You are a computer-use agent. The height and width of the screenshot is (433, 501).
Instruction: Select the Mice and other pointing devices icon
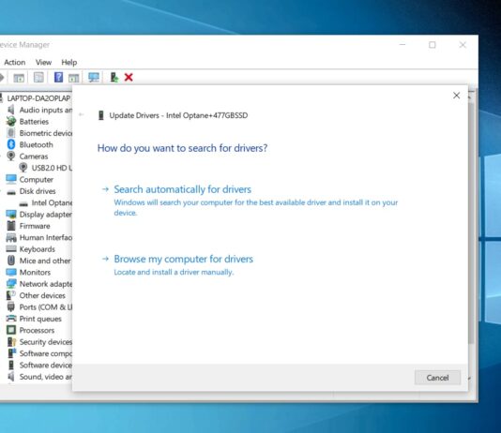point(11,261)
